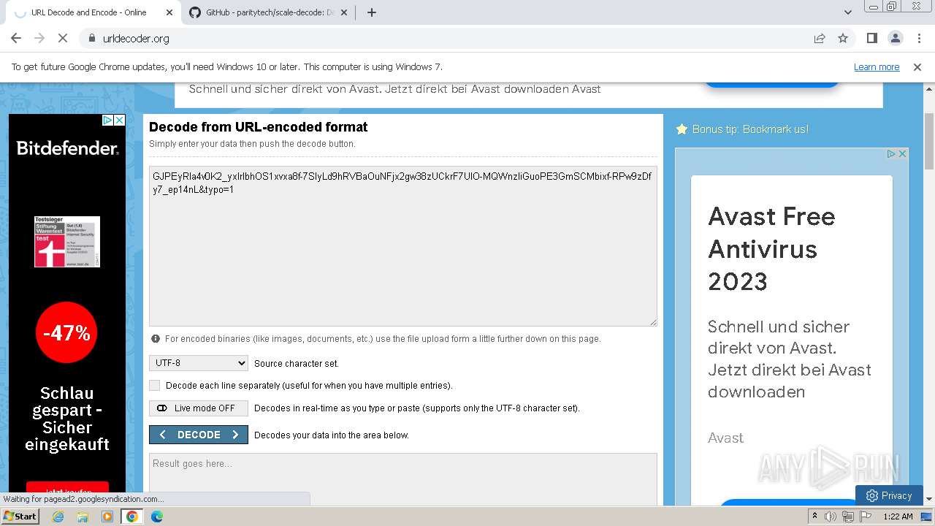The image size is (935, 526).
Task: Open the search tabs dropdown arrow
Action: (x=847, y=12)
